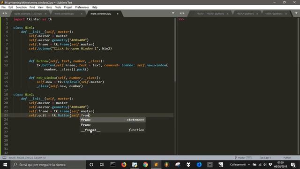Open the white fox-head icon on taskbar
The width and height of the screenshot is (300, 169).
click(188, 165)
